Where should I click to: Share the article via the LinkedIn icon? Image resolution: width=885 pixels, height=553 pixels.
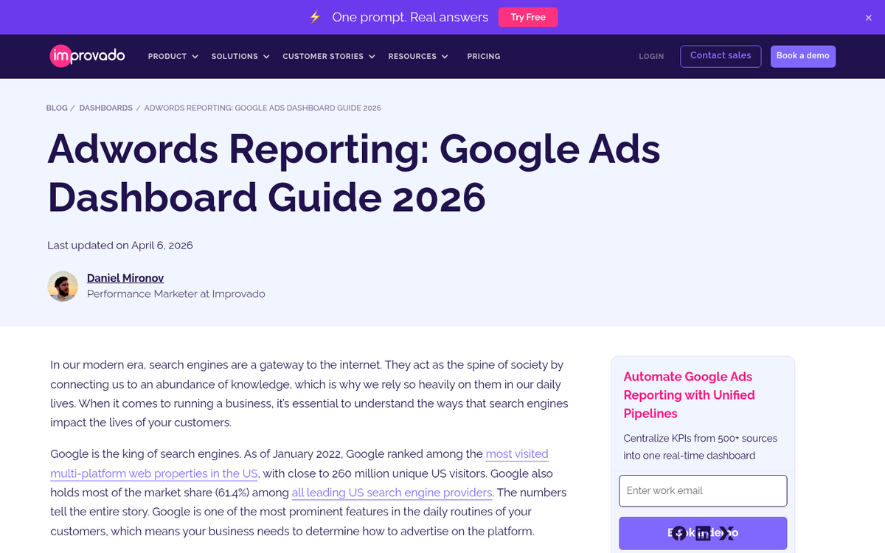[703, 533]
